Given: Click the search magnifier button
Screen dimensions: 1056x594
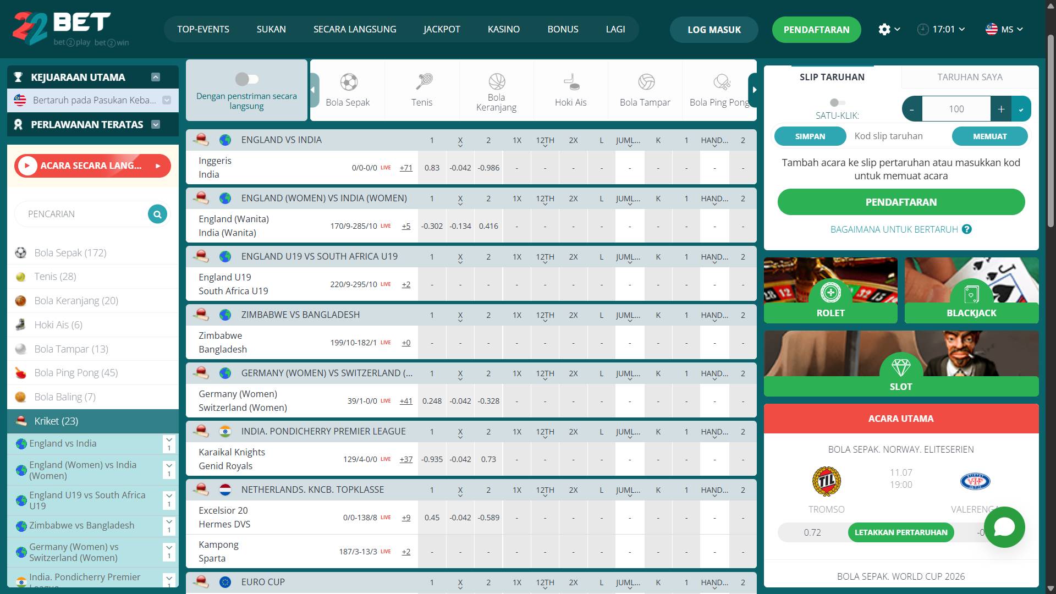Looking at the screenshot, I should [x=157, y=214].
